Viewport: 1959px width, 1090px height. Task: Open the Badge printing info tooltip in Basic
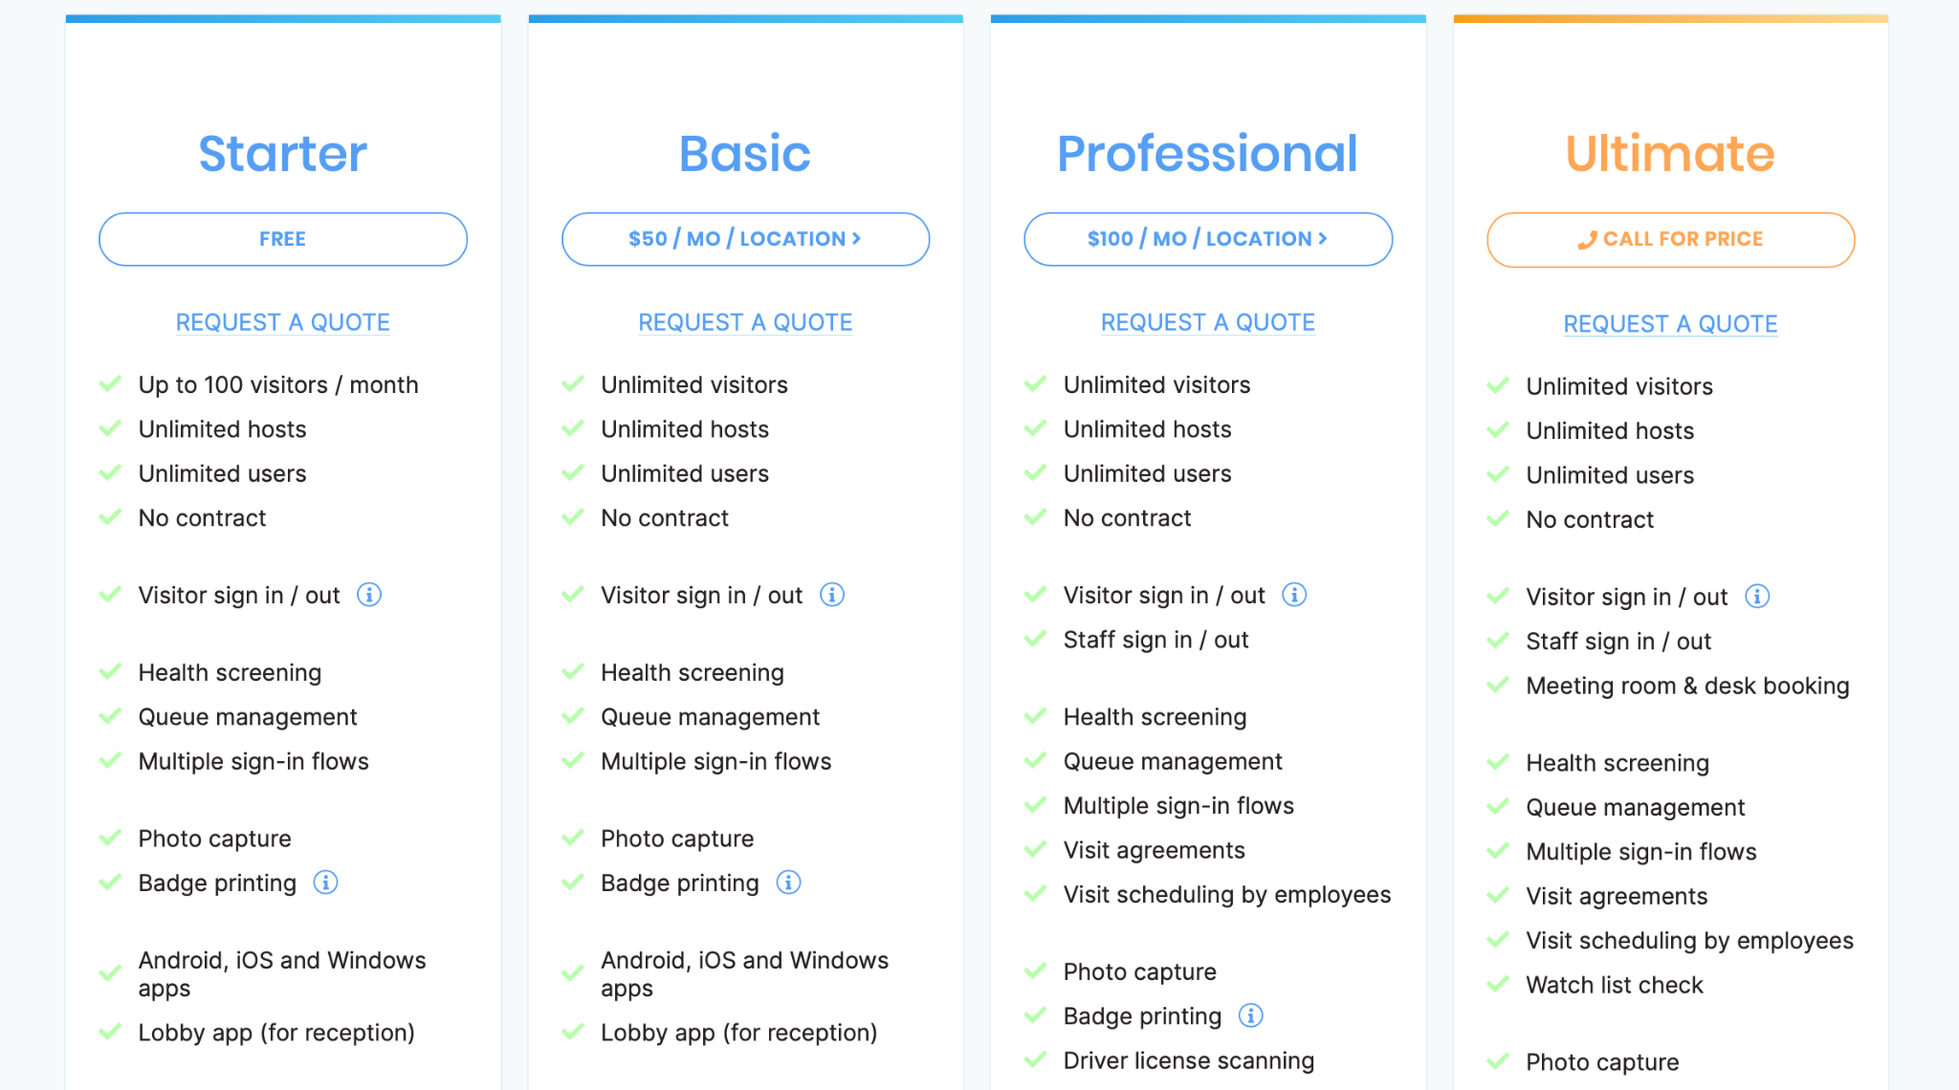(788, 883)
